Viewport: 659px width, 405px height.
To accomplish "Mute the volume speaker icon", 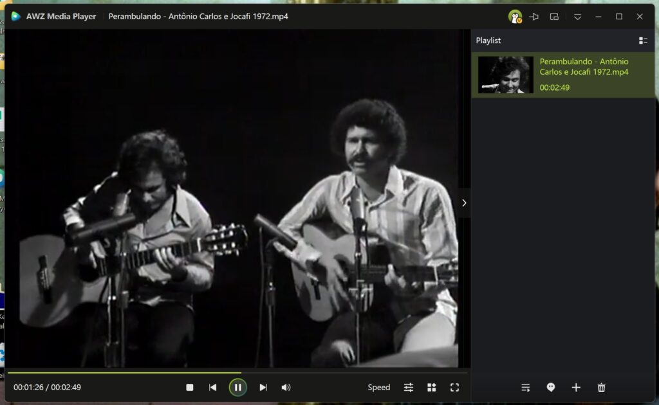I will point(286,388).
